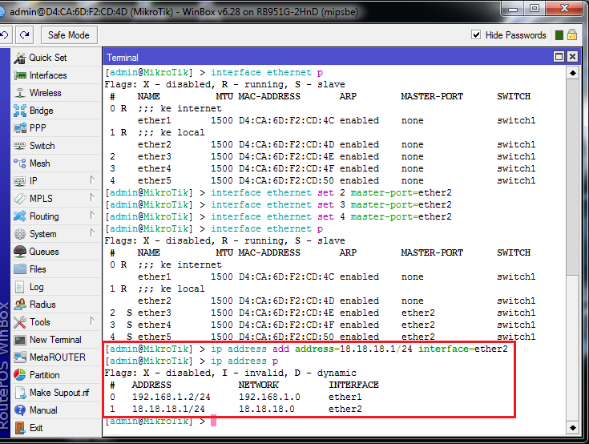Click the Tools wrench icon
589x444 pixels.
(20, 322)
